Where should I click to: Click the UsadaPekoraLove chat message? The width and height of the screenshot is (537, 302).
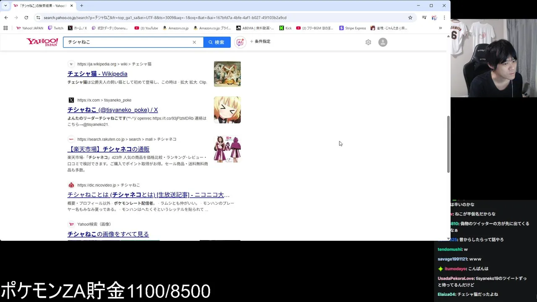click(482, 281)
